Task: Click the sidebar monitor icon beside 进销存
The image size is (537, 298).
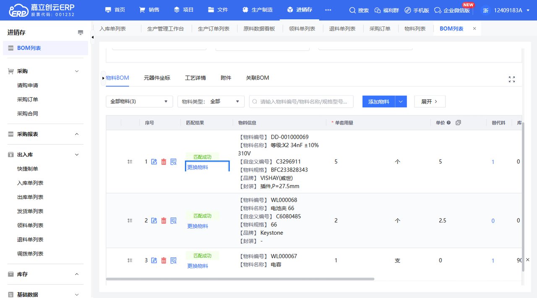Action: [81, 33]
